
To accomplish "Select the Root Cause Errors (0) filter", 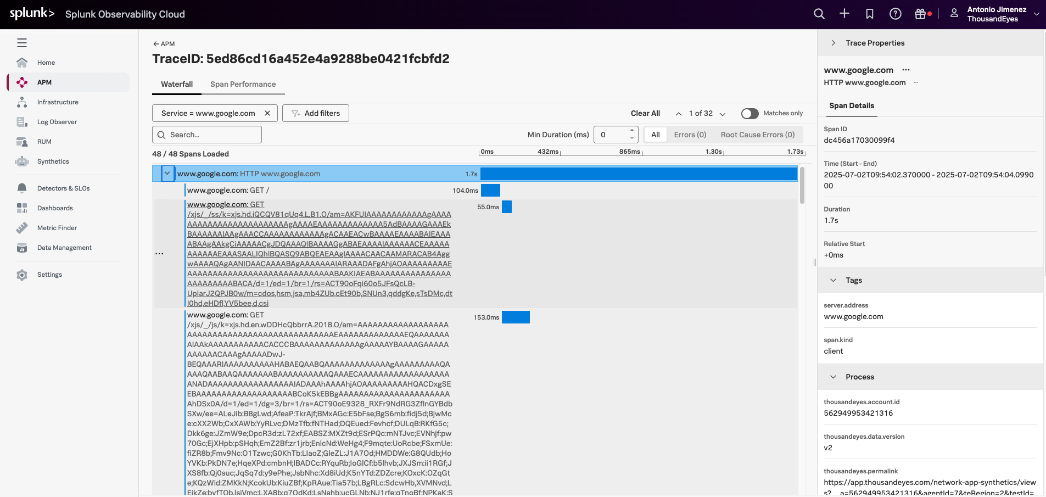I will coord(758,135).
